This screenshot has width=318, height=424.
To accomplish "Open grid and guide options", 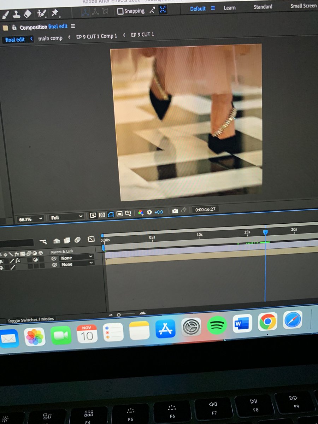I will [x=128, y=213].
